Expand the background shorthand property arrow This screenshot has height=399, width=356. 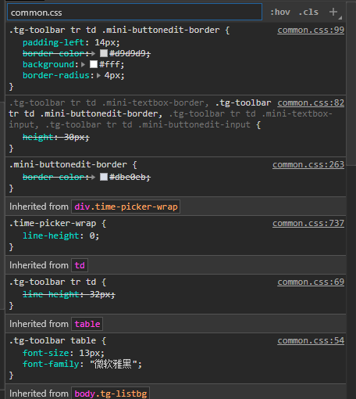(83, 64)
